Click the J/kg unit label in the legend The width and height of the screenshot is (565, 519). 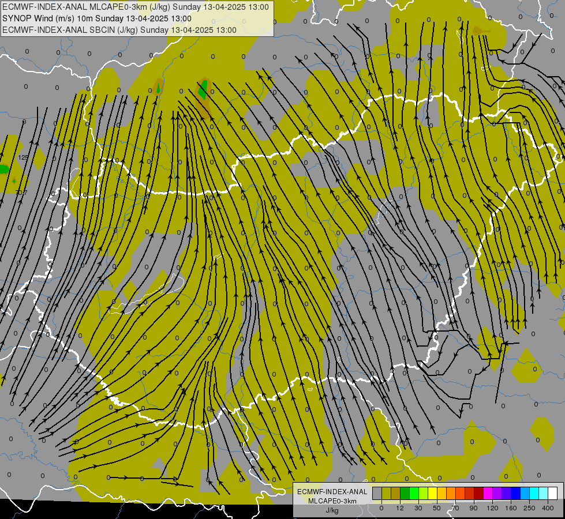click(x=332, y=510)
